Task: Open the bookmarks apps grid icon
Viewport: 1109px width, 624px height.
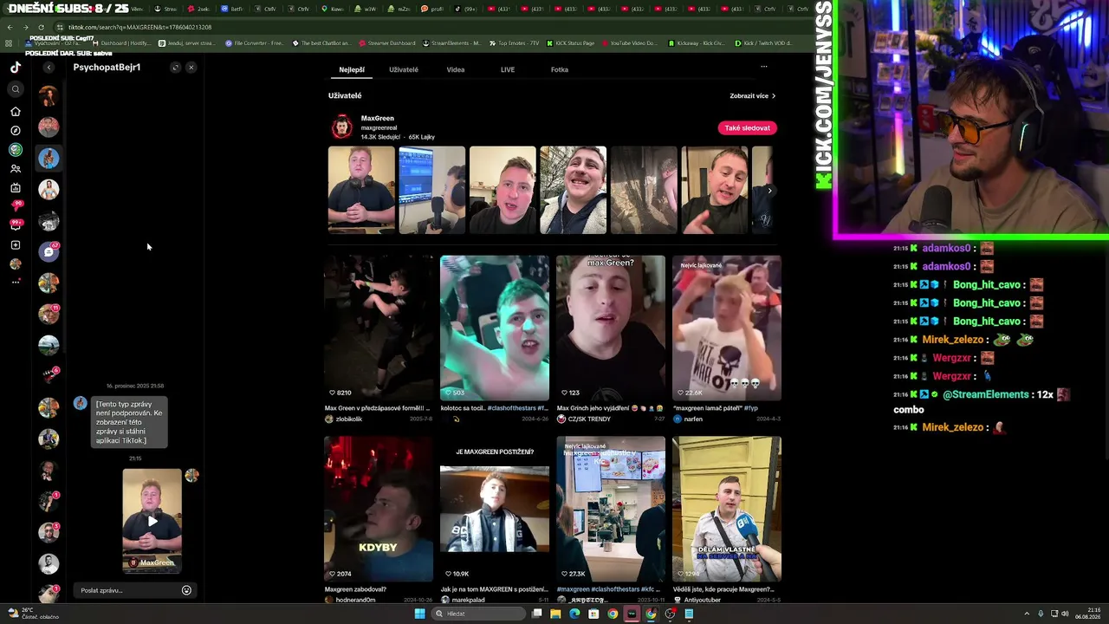Action: (x=9, y=43)
